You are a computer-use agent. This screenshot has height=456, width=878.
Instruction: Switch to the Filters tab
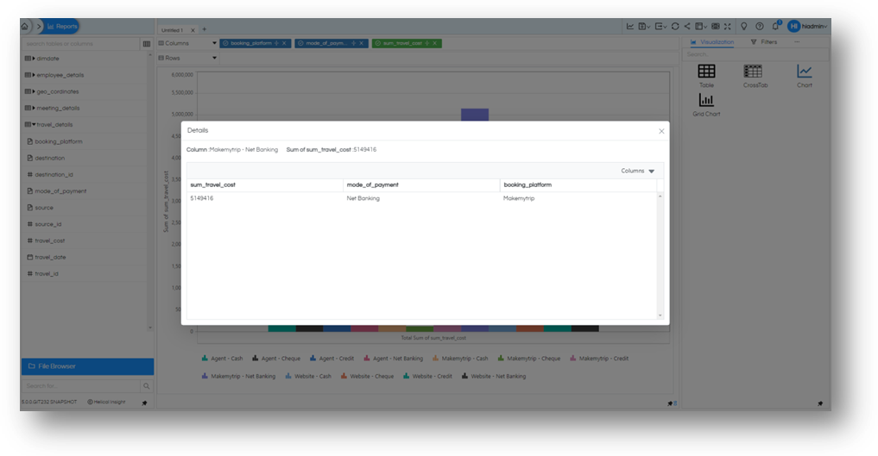tap(764, 42)
